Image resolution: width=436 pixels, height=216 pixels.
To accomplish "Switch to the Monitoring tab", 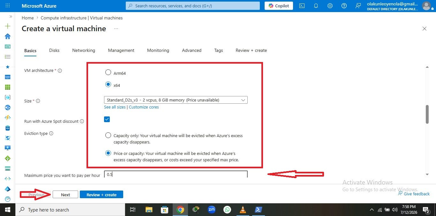I will point(158,50).
